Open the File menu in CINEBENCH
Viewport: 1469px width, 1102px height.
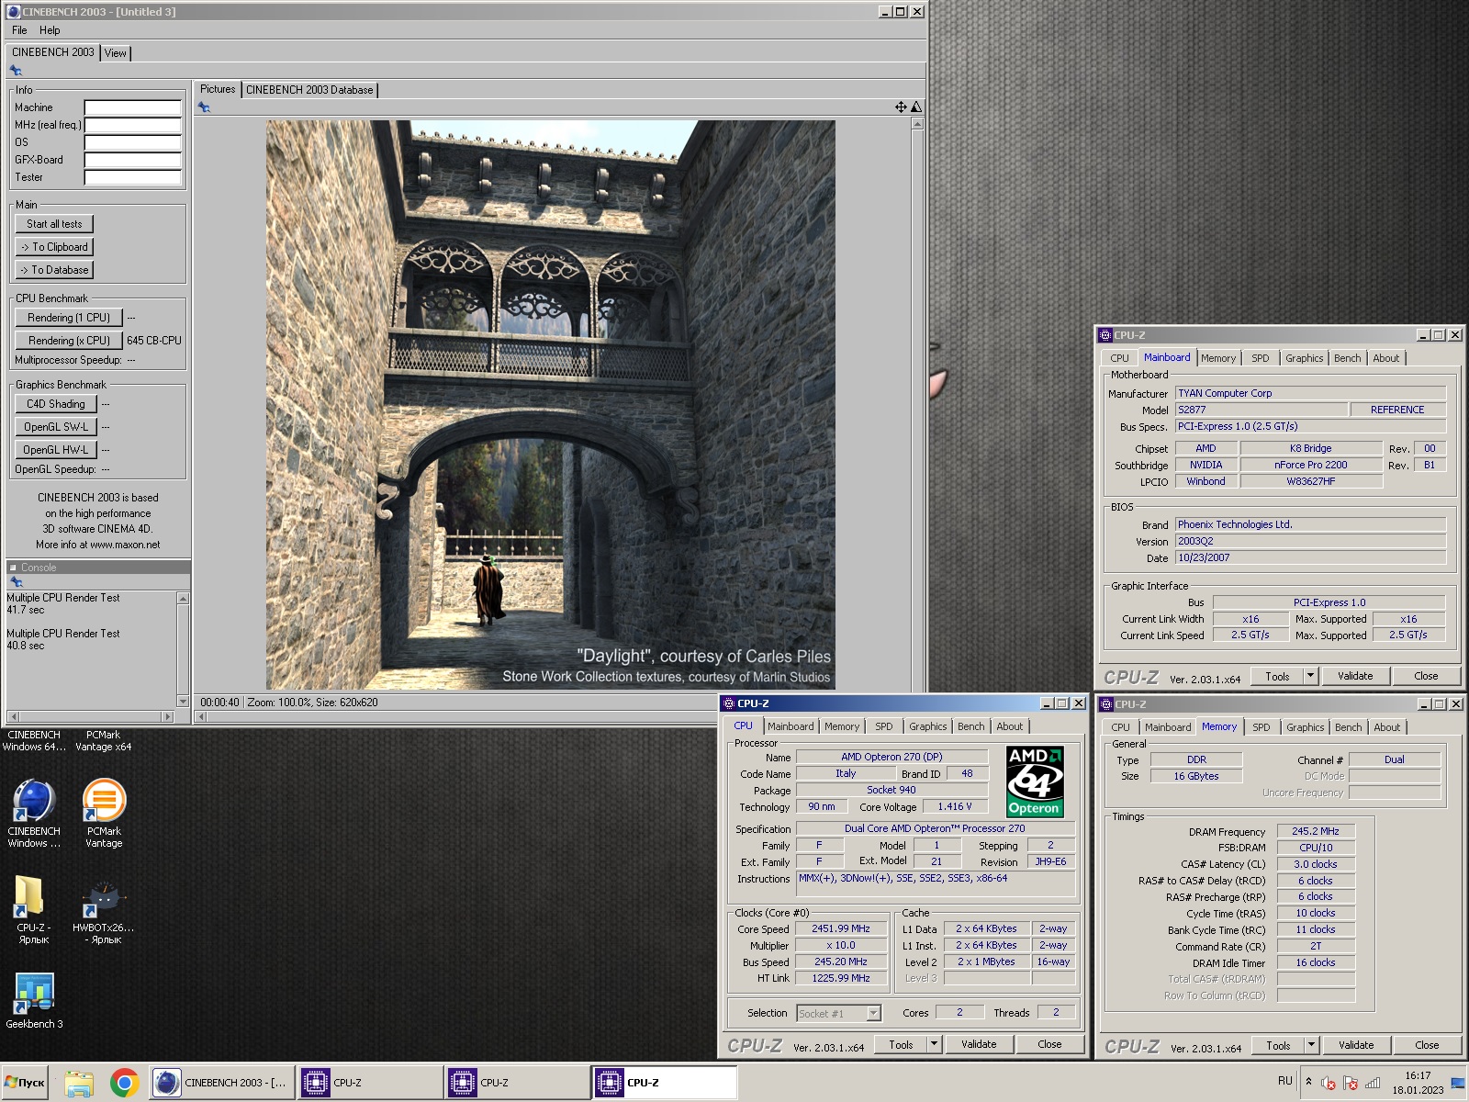[19, 30]
